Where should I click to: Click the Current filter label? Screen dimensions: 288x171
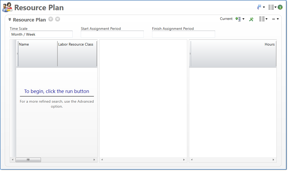click(226, 19)
